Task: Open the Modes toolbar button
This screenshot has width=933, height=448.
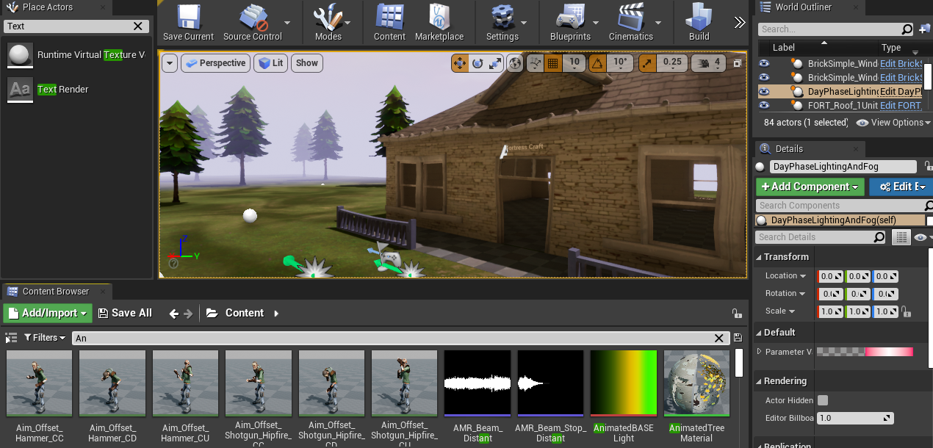Action: (328, 23)
